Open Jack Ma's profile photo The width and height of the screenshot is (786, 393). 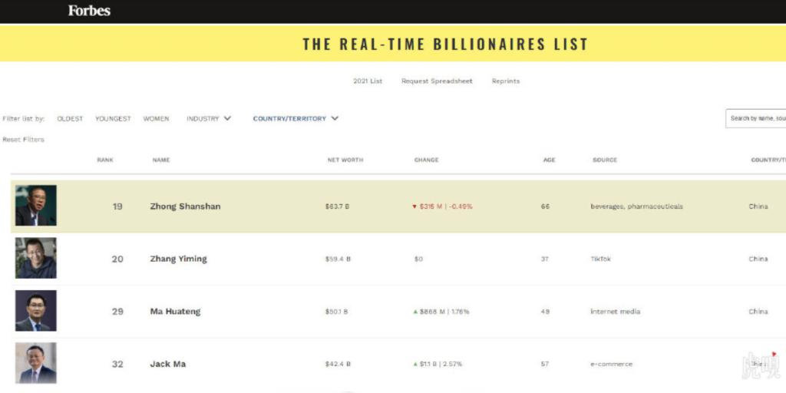click(x=35, y=363)
